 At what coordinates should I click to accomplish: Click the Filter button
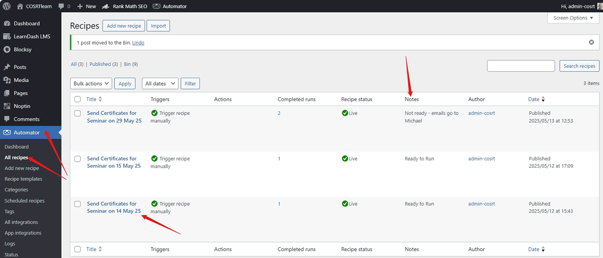190,84
